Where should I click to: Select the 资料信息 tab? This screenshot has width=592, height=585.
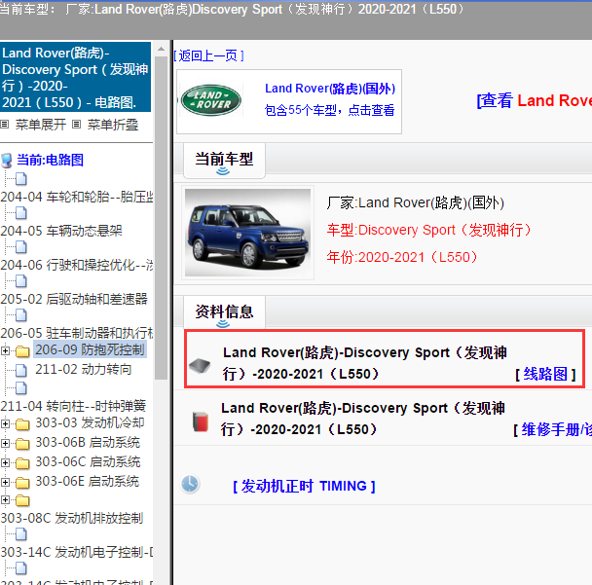[x=224, y=312]
